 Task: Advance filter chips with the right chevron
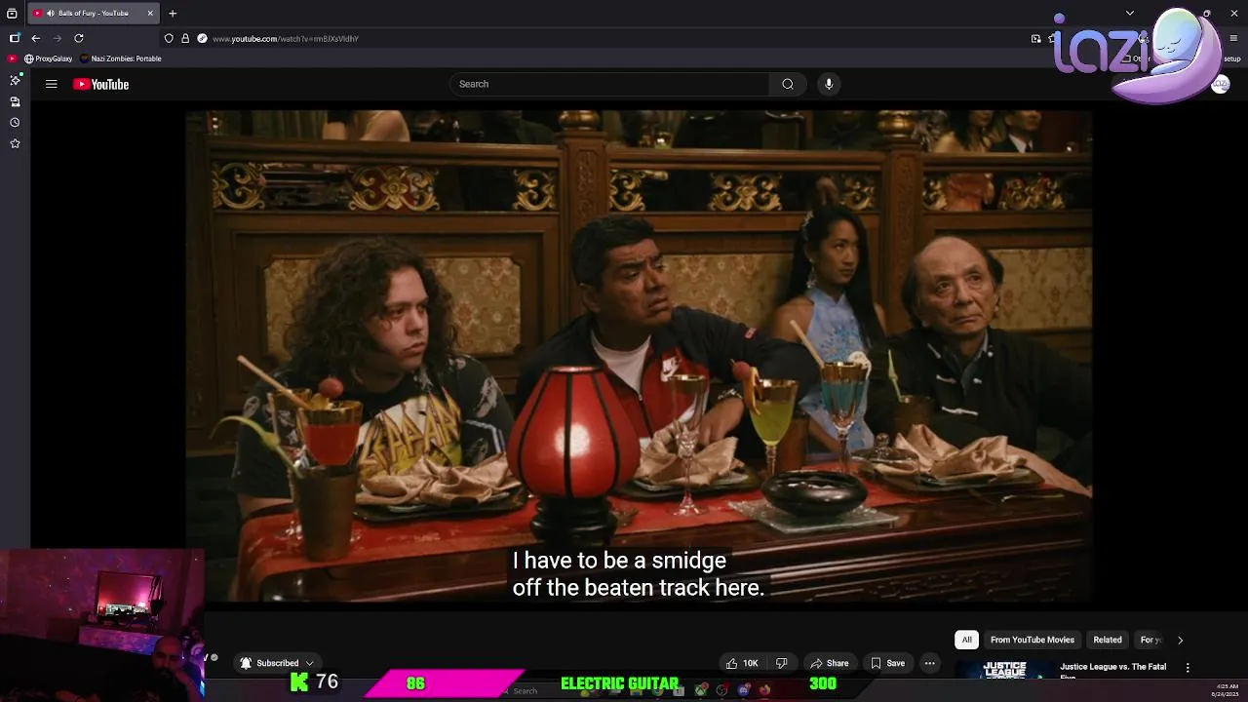tap(1180, 641)
